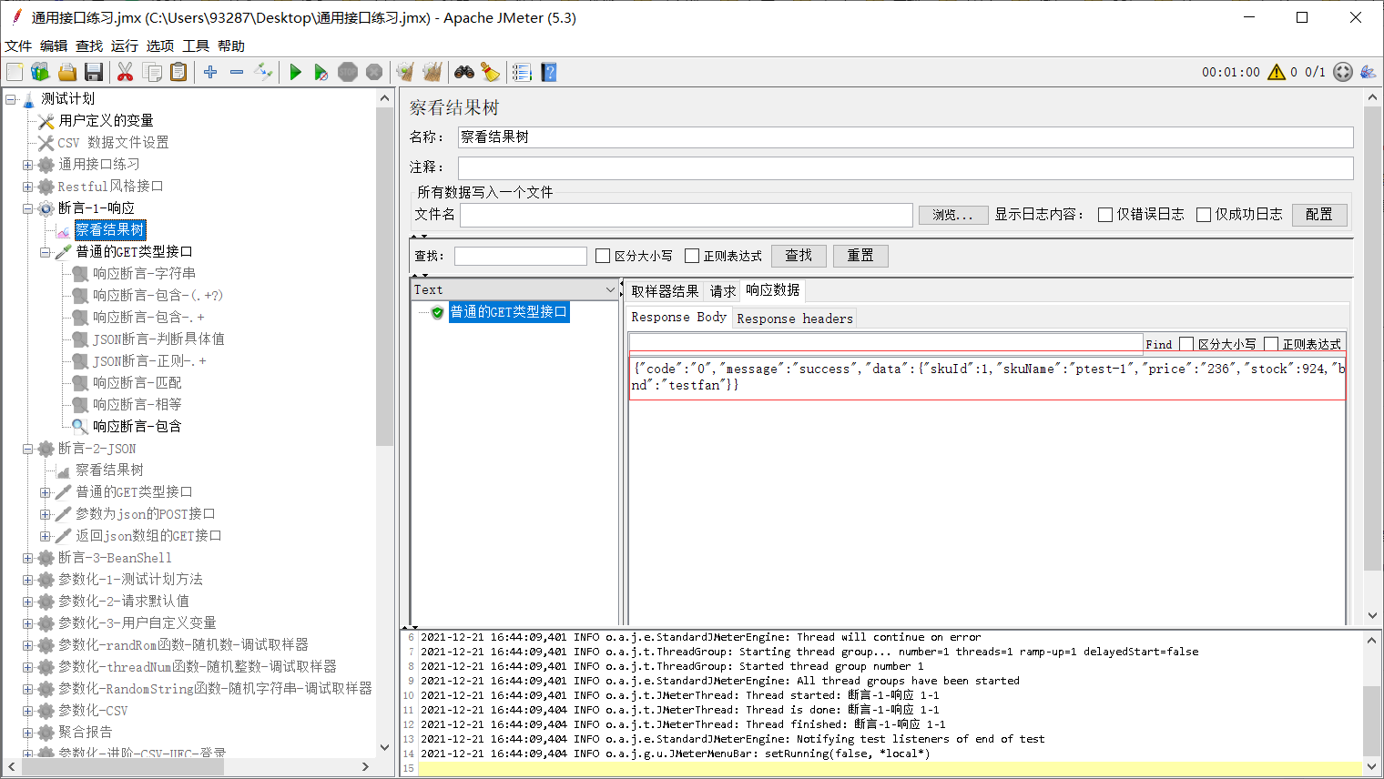Select the 聚合报告 tree item

click(x=86, y=733)
